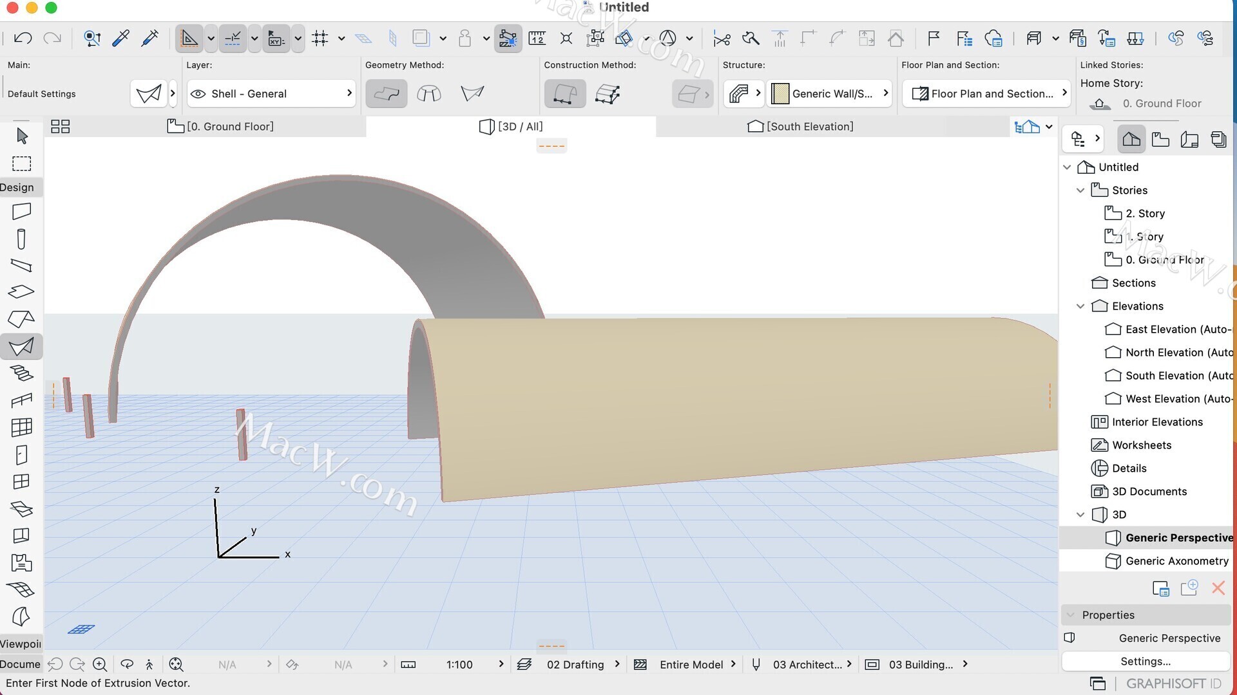Open the Layer Shell - General dropdown

click(271, 94)
